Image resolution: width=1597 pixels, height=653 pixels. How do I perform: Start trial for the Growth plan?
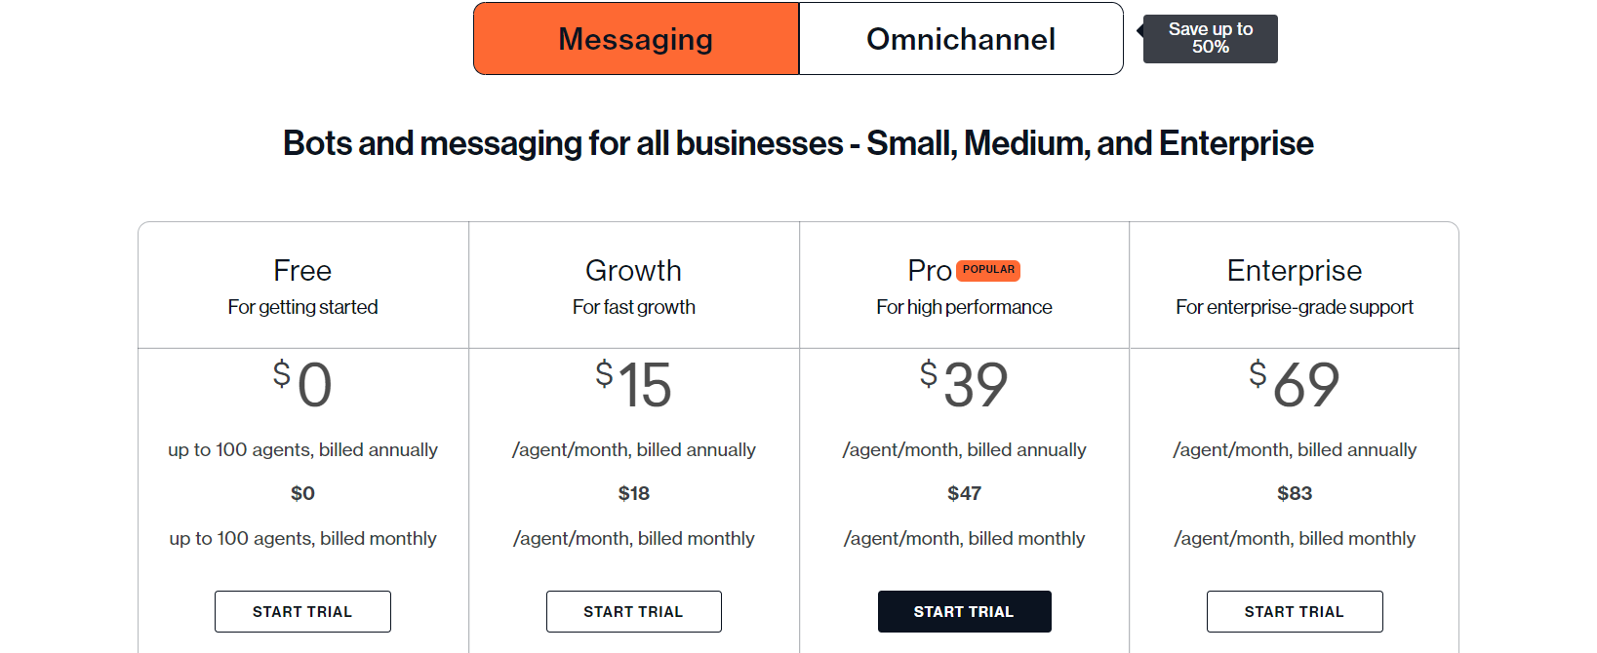(633, 611)
